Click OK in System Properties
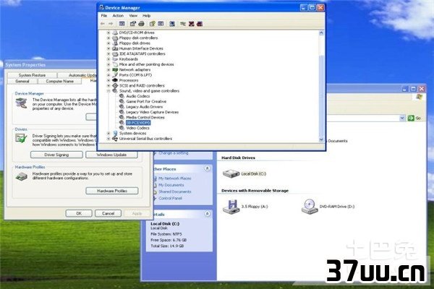 [x=79, y=213]
